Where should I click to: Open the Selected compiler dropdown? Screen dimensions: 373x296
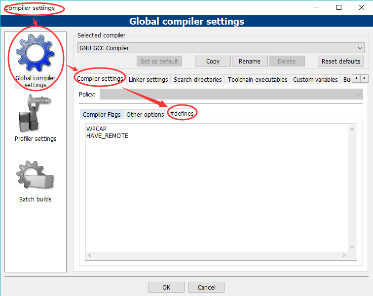pos(221,48)
